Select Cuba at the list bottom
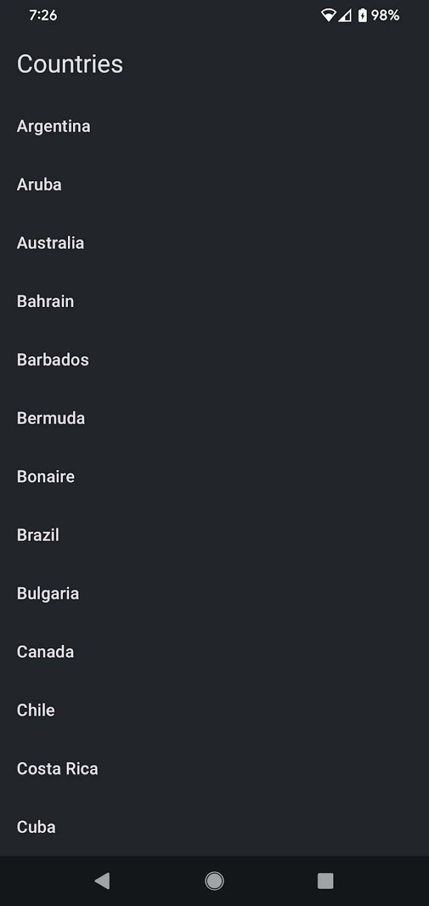Image resolution: width=429 pixels, height=906 pixels. (36, 827)
